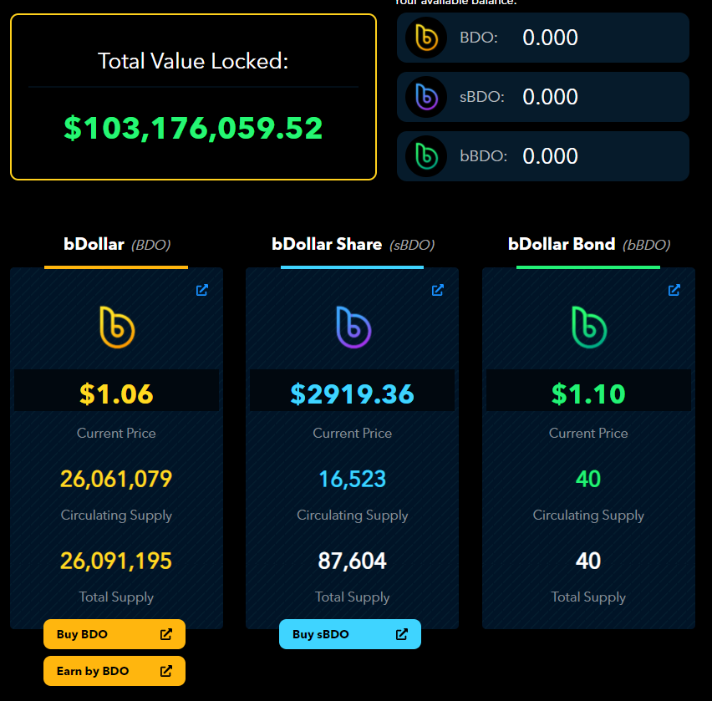Screen dimensions: 712x701
Task: Click Circulating Supply label in bDollar Share card
Action: pos(353,516)
